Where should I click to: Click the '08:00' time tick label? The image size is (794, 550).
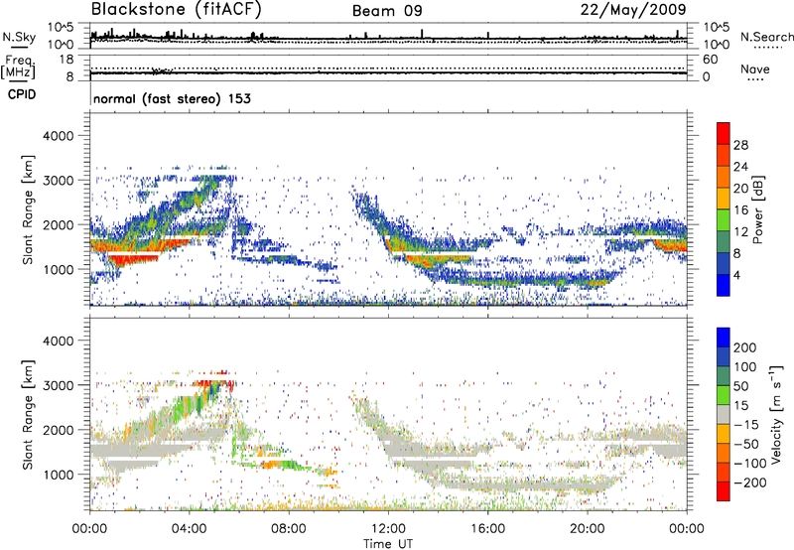tap(289, 529)
